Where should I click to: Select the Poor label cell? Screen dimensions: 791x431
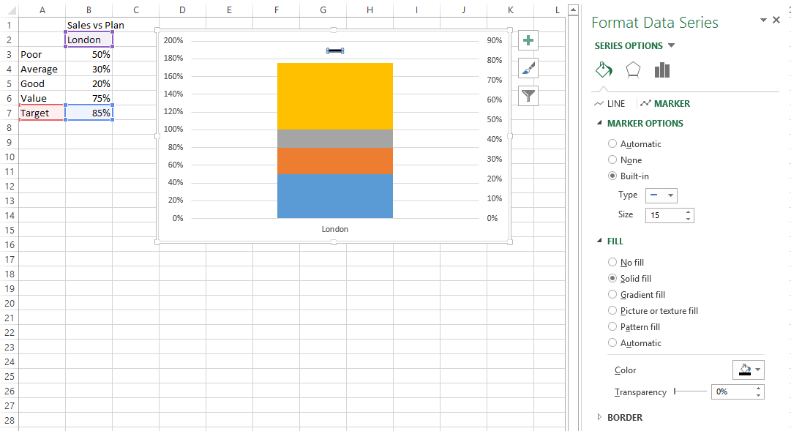point(42,54)
